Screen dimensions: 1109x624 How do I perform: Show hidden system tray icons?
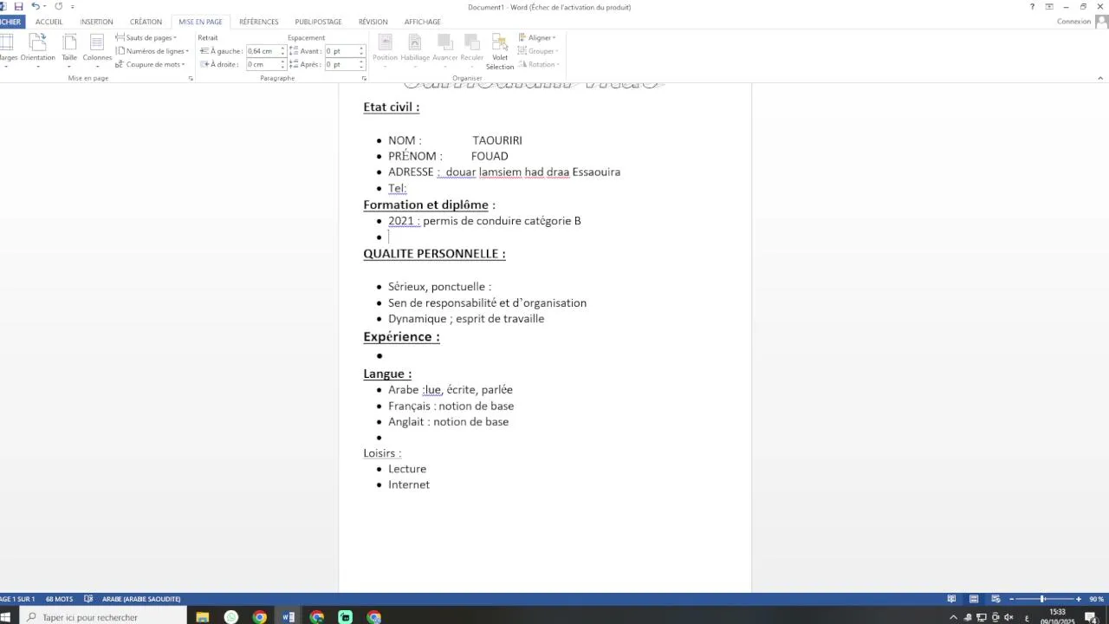click(954, 617)
